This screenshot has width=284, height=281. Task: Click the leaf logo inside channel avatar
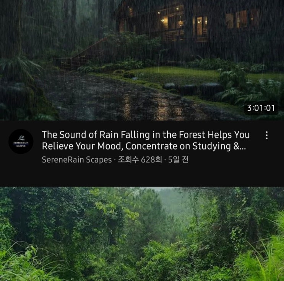tap(21, 138)
